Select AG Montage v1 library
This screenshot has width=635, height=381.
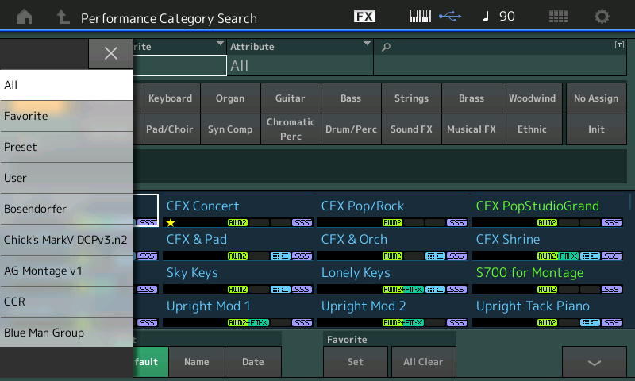point(67,271)
